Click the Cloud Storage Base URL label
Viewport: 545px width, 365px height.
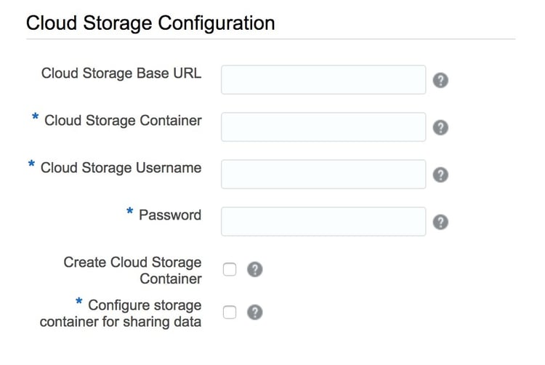pos(121,73)
